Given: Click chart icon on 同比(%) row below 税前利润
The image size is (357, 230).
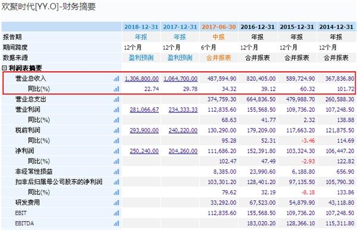Looking at the screenshot, I should pos(117,141).
